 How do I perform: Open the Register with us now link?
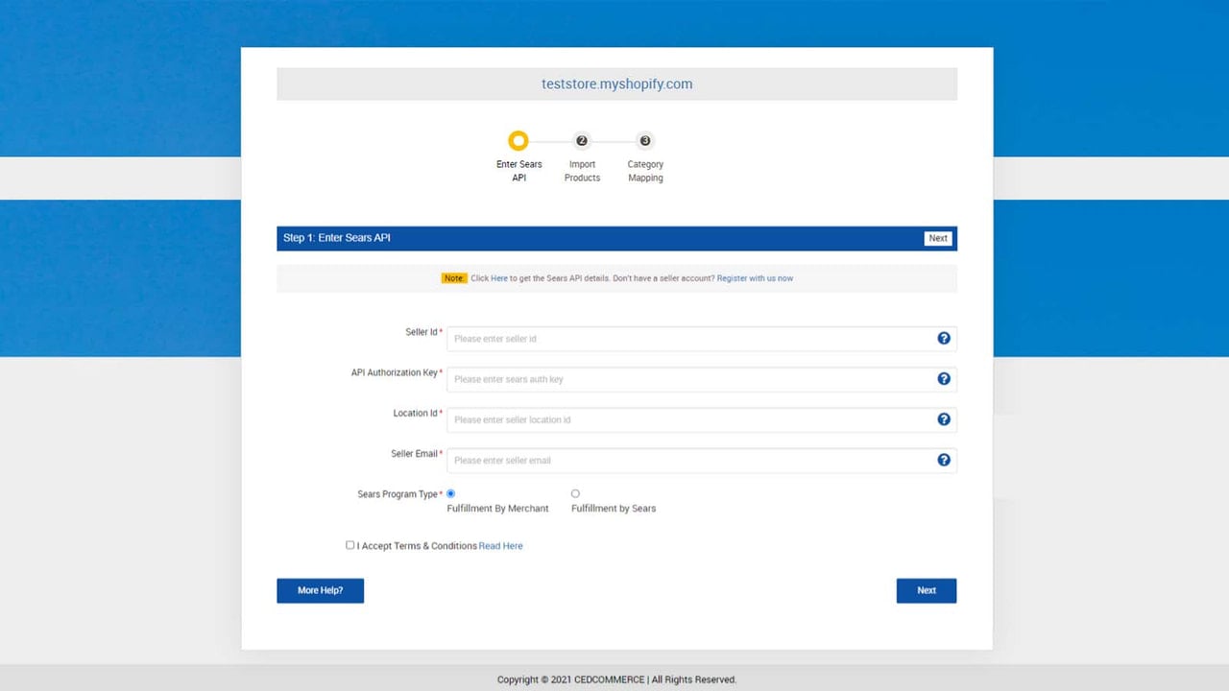click(x=755, y=278)
